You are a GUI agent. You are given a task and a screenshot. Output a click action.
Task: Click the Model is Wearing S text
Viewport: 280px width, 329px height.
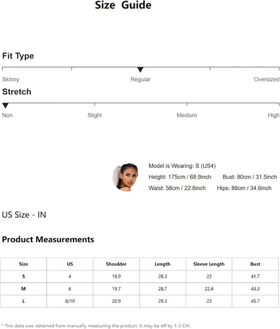182,166
